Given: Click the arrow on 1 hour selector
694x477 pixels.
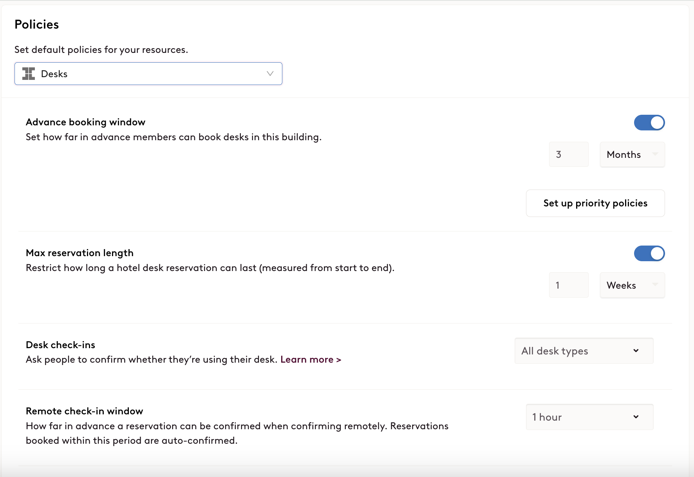Looking at the screenshot, I should [x=636, y=417].
